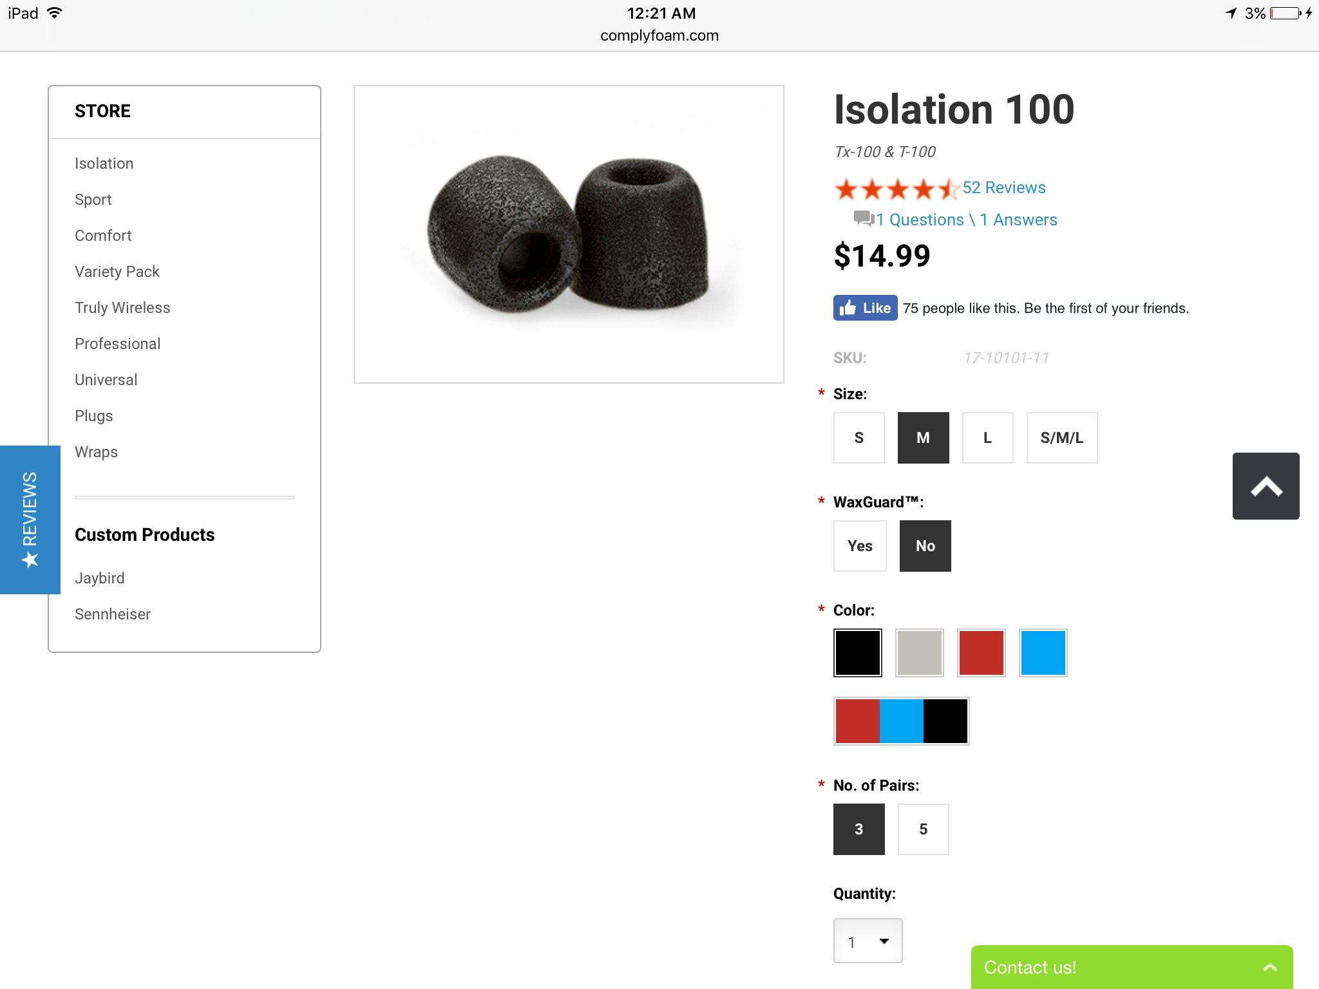This screenshot has width=1319, height=989.
Task: Pick the blue color swatch
Action: click(x=1043, y=653)
